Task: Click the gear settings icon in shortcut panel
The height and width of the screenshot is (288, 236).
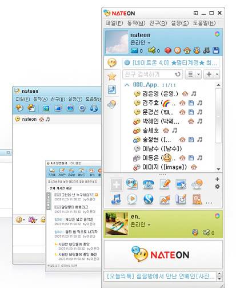Action: pyautogui.click(x=217, y=187)
